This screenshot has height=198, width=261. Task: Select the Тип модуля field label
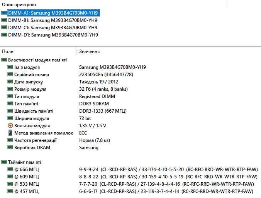[x=27, y=97]
